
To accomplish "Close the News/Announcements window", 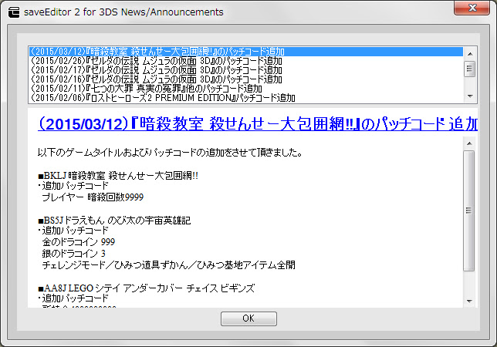I will pyautogui.click(x=472, y=8).
